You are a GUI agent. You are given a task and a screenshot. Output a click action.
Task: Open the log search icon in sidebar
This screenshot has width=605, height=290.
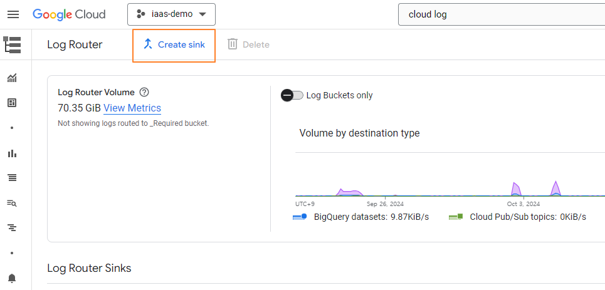pos(12,203)
